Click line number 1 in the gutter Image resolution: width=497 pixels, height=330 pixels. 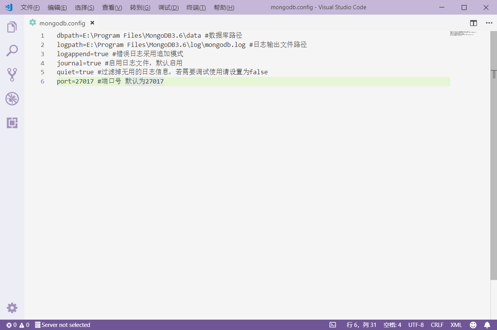pos(42,35)
